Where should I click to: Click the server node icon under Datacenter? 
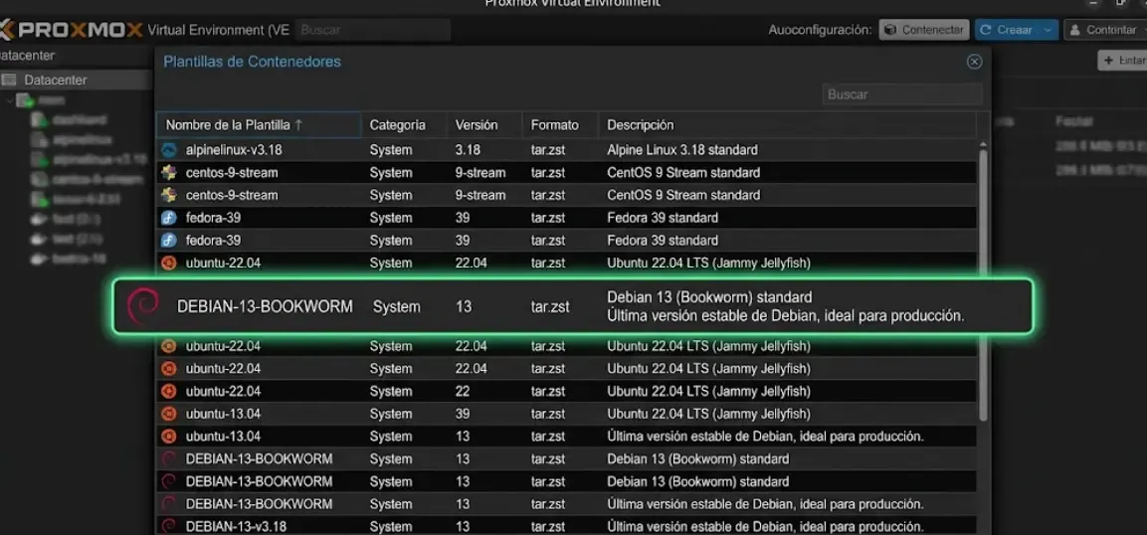tap(25, 100)
